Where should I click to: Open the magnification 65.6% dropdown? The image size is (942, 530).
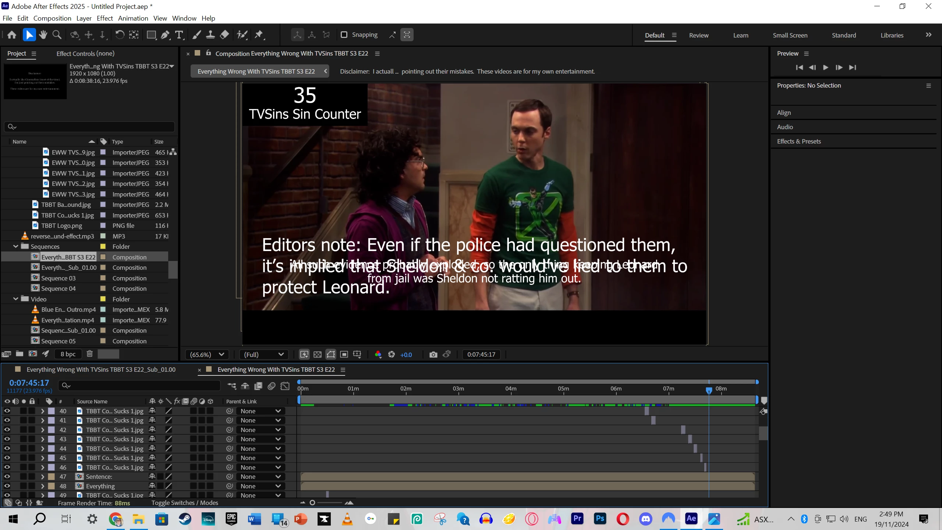pyautogui.click(x=207, y=354)
